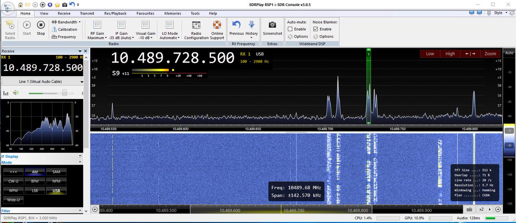Click the blue undo arrow in title bar
The height and width of the screenshot is (223, 516).
pos(72,4)
